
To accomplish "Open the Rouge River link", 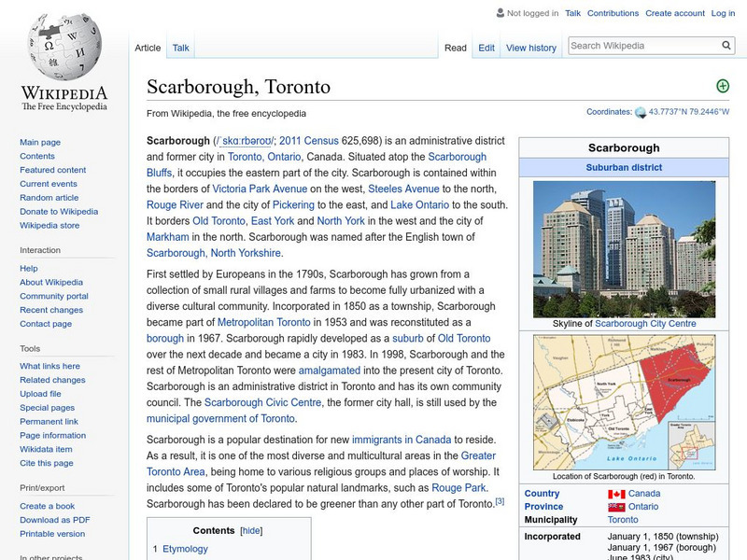I will coord(175,205).
